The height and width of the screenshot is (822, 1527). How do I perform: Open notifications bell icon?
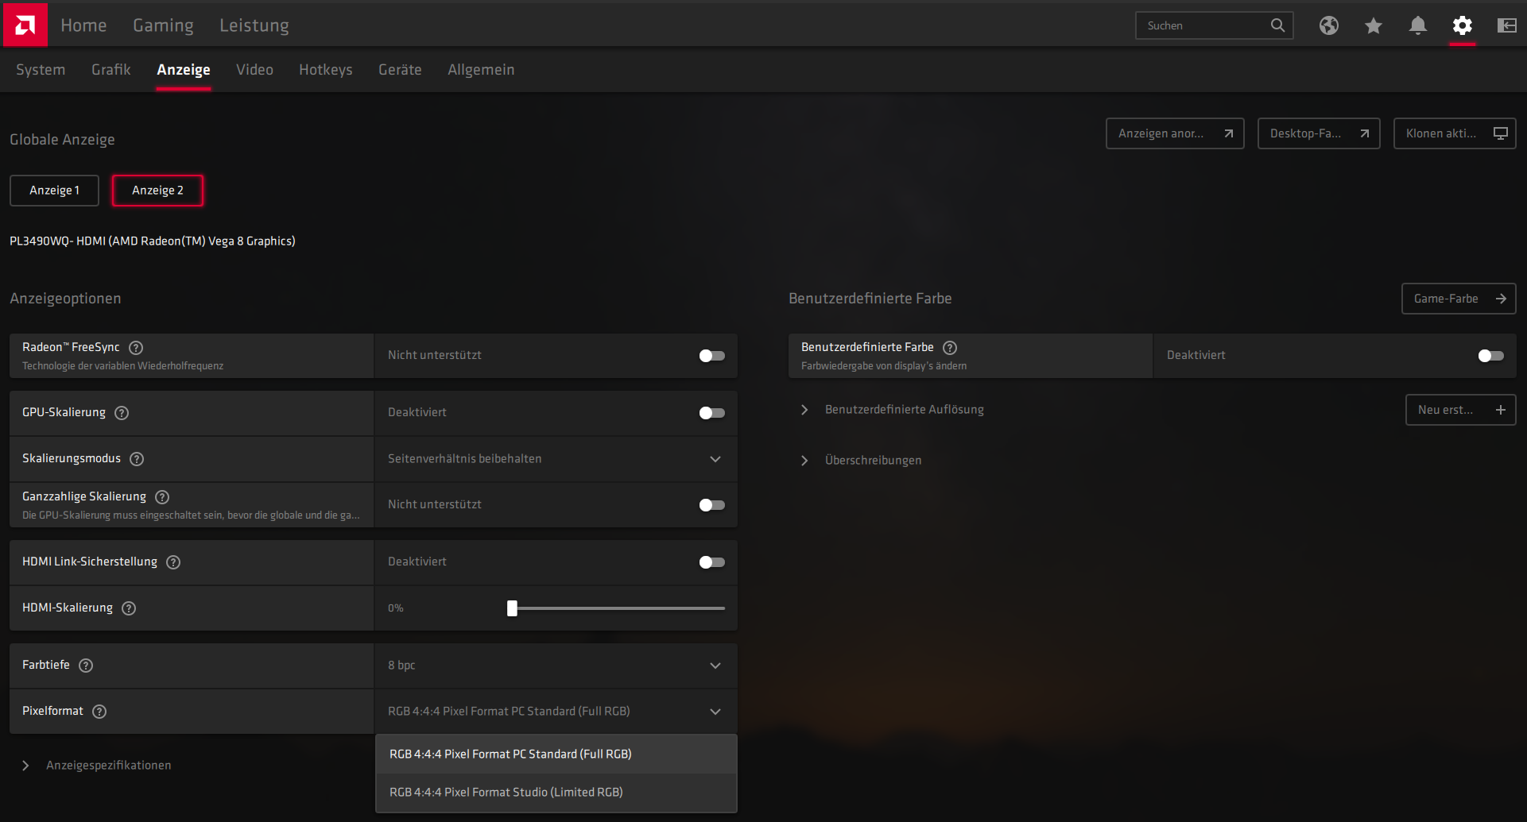pos(1417,25)
